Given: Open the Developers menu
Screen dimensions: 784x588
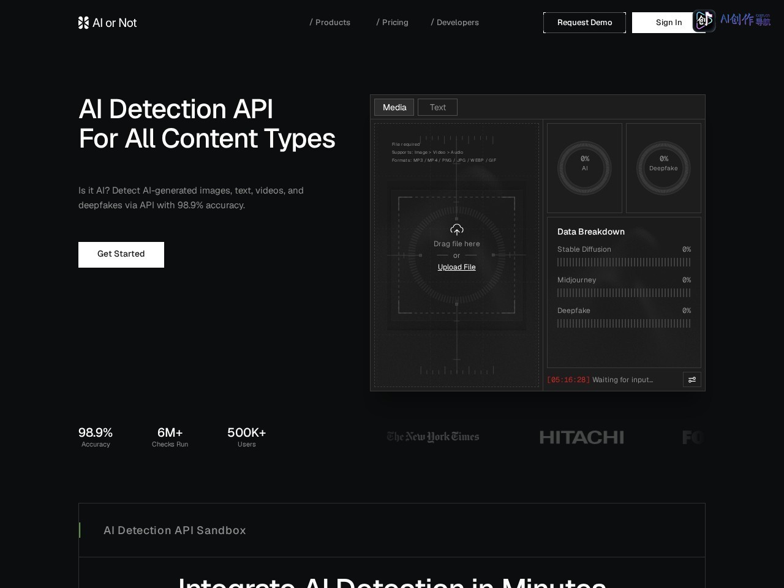Looking at the screenshot, I should pyautogui.click(x=455, y=23).
